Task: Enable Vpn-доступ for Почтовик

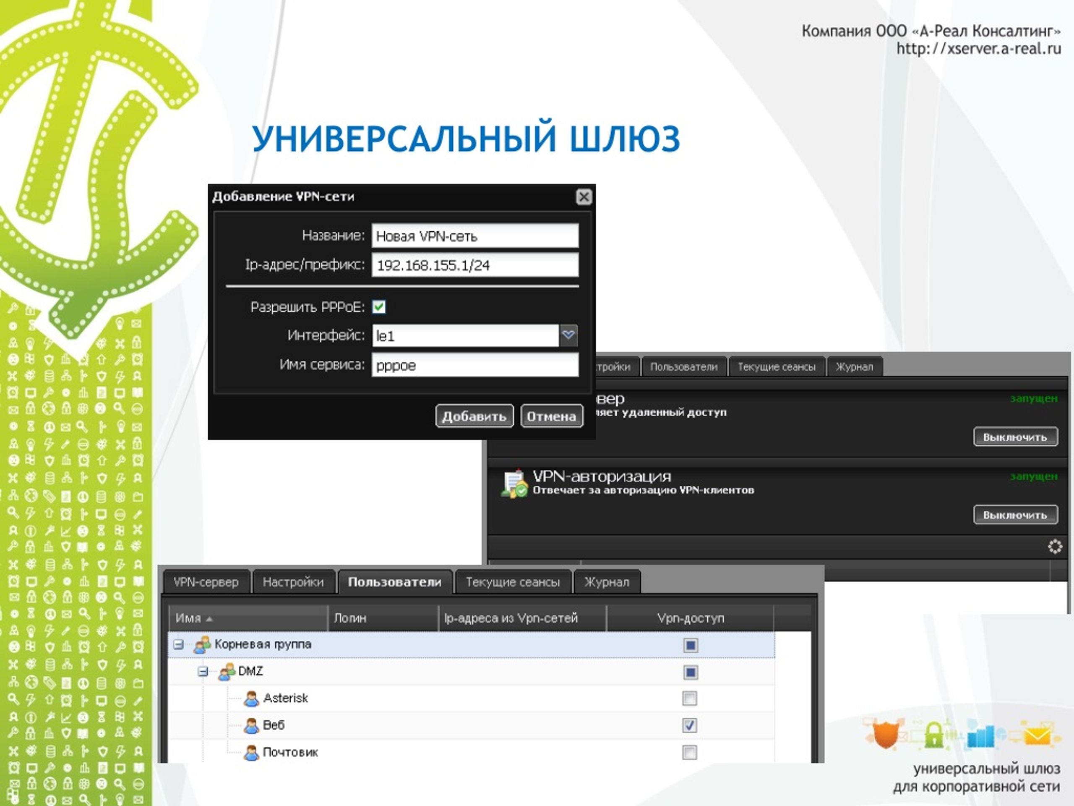Action: click(x=689, y=753)
